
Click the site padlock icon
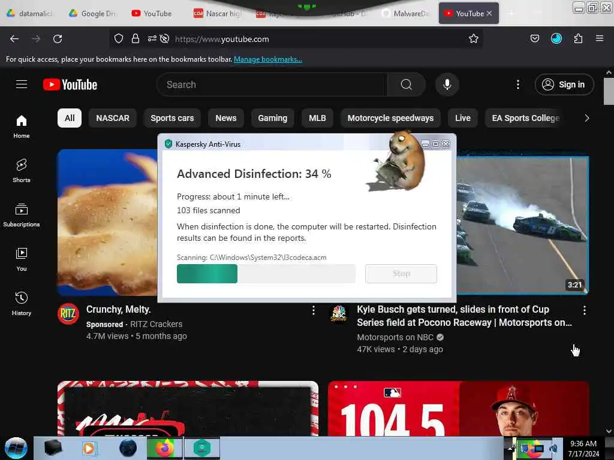click(x=136, y=39)
